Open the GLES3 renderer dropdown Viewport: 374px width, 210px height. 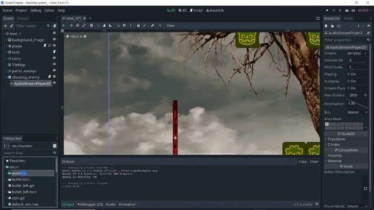(364, 10)
